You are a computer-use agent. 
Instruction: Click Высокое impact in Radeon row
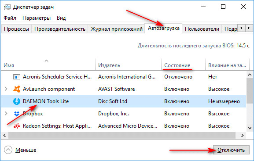click(x=219, y=126)
